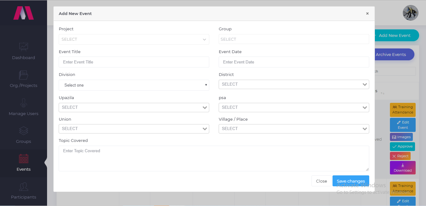Viewport: 426px width, 206px height.
Task: Open the Dashboard chart icon in the sidebar
Action: pyautogui.click(x=24, y=47)
